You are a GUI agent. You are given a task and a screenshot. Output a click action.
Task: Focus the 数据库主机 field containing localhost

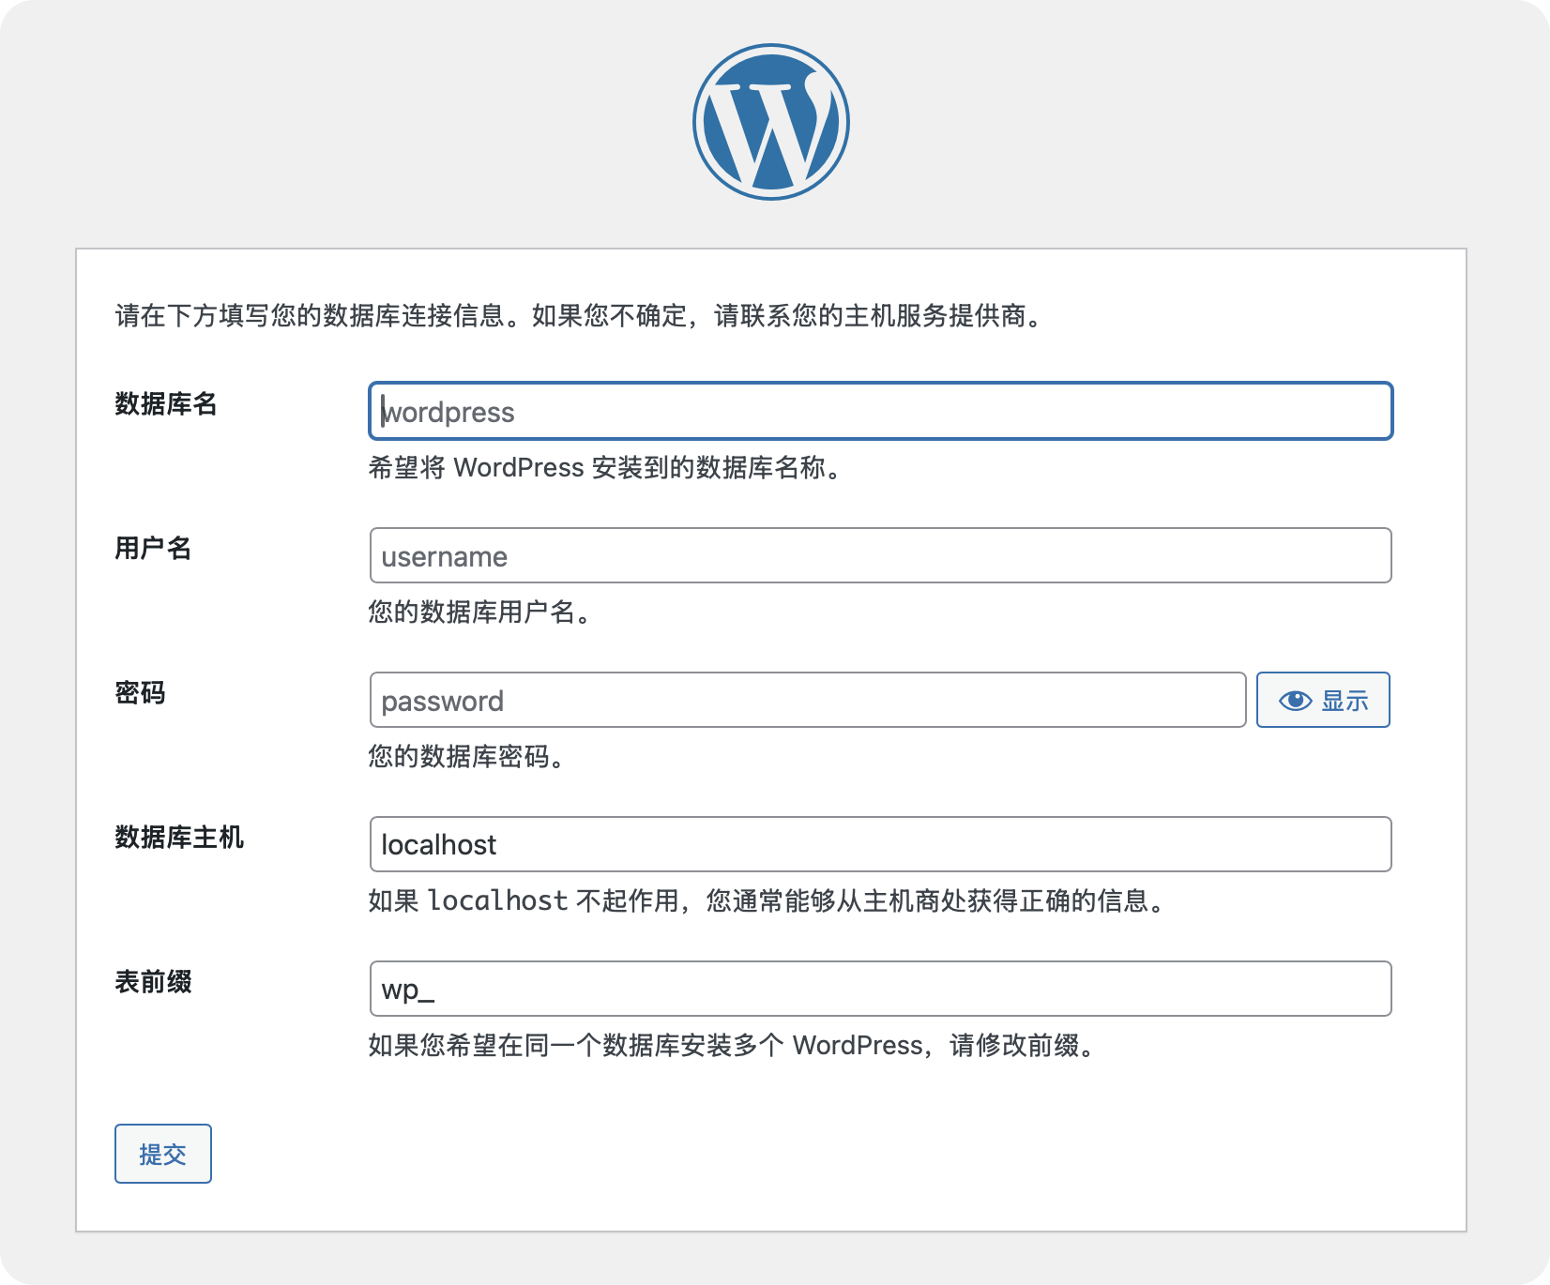[880, 844]
